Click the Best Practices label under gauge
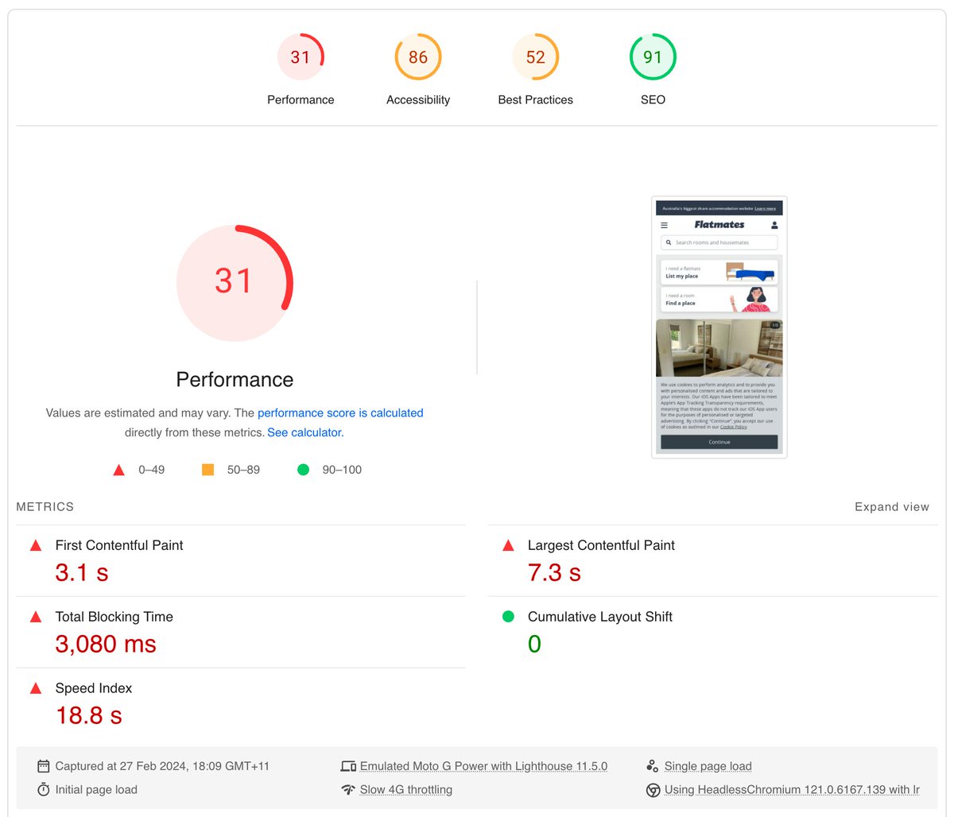Screen dimensions: 954x817 pyautogui.click(x=536, y=100)
